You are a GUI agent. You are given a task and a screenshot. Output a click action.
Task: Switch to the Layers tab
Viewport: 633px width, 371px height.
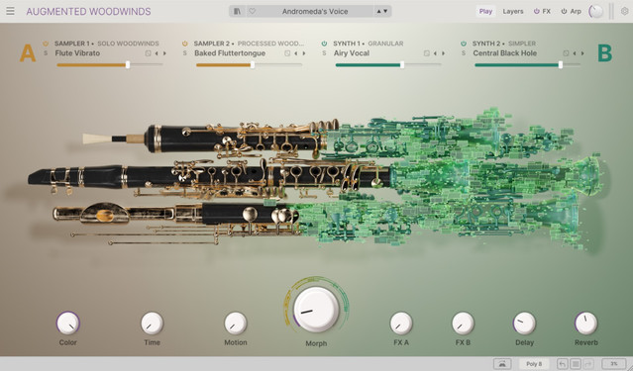click(x=513, y=11)
